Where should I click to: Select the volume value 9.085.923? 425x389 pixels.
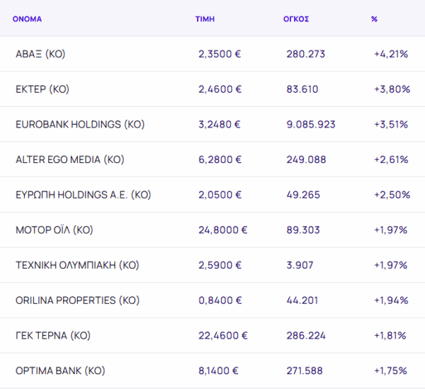[311, 125]
